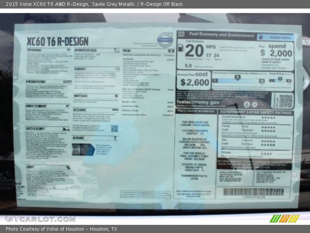Image resolution: width=310 pixels, height=233 pixels.
Task: Click the 'Overall Vehicle Score' star rating
Action: tap(268, 118)
